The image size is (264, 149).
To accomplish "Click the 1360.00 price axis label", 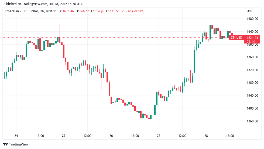I will (252, 121).
